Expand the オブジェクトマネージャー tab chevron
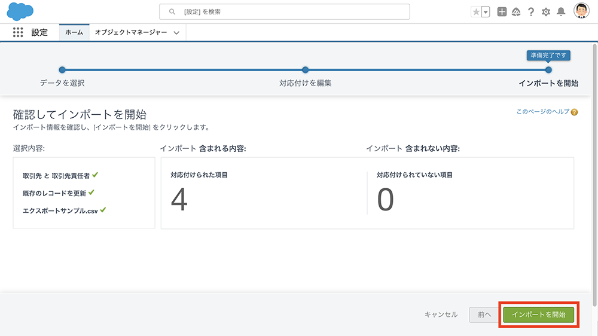Image resolution: width=598 pixels, height=336 pixels. [x=176, y=33]
